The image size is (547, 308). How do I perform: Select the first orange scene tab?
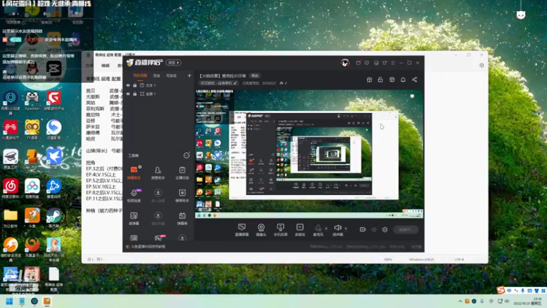140,75
